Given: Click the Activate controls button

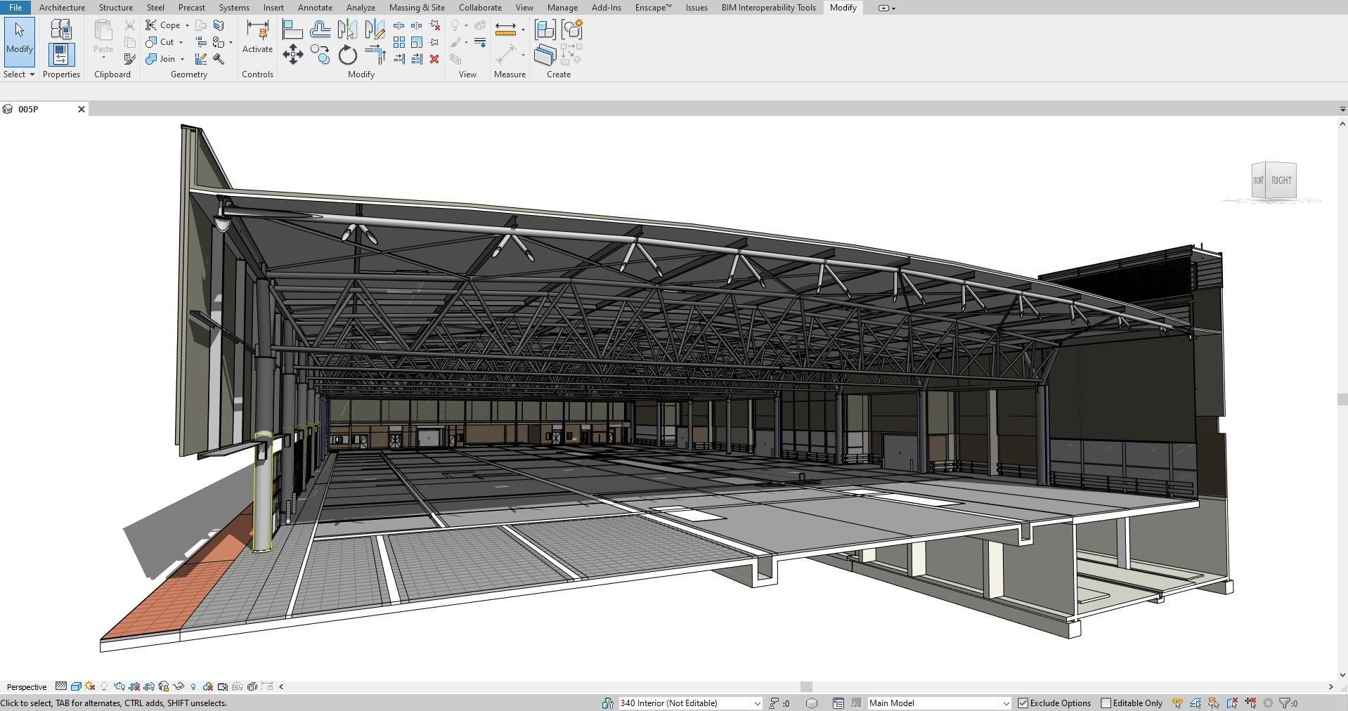Looking at the screenshot, I should tap(257, 37).
